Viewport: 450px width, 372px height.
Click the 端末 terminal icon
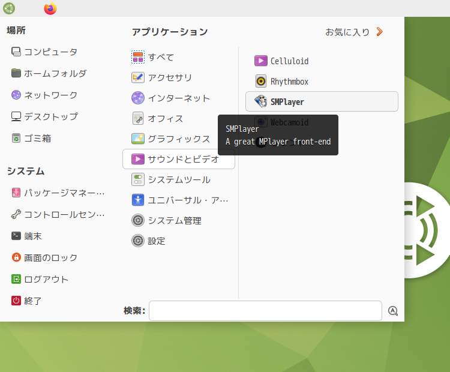pyautogui.click(x=16, y=236)
